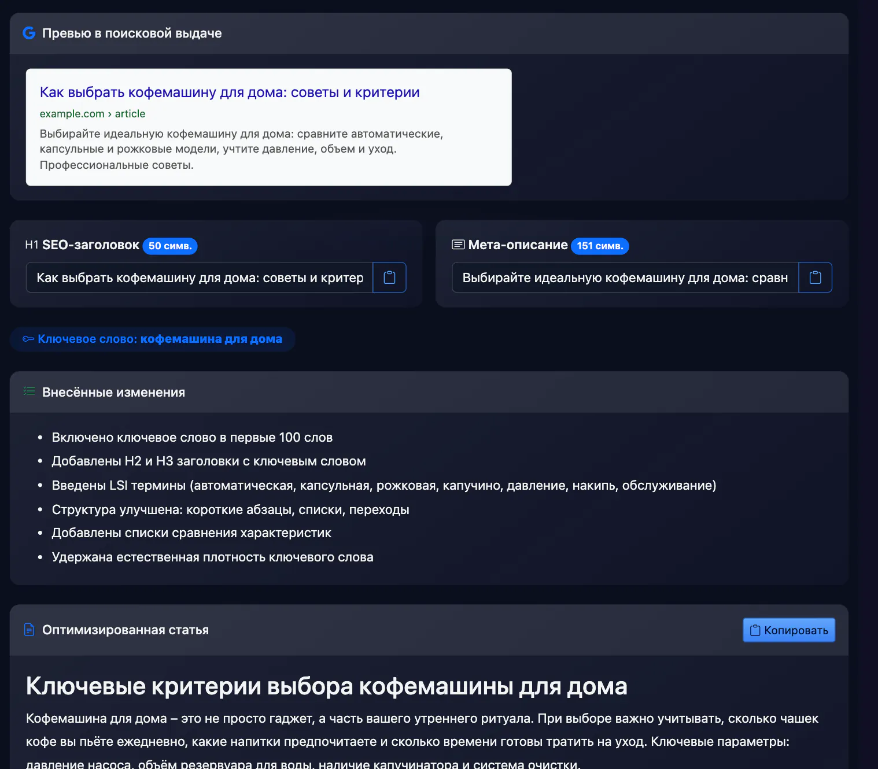
Task: Click the checklist icon near Внесённые изменения
Action: 29,391
